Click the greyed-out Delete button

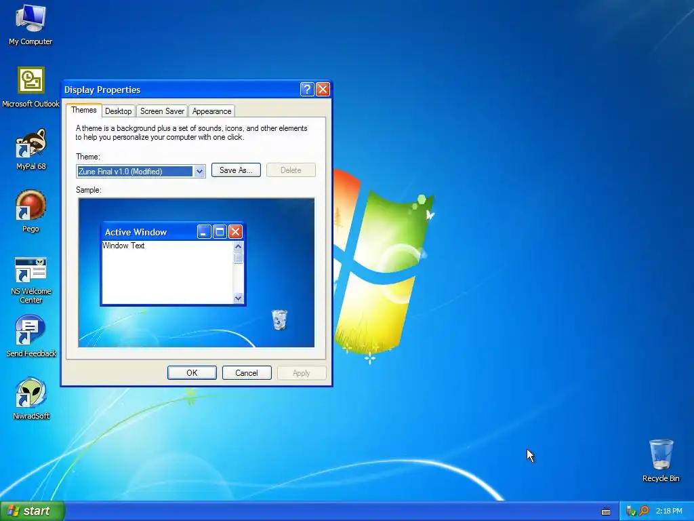pos(291,170)
